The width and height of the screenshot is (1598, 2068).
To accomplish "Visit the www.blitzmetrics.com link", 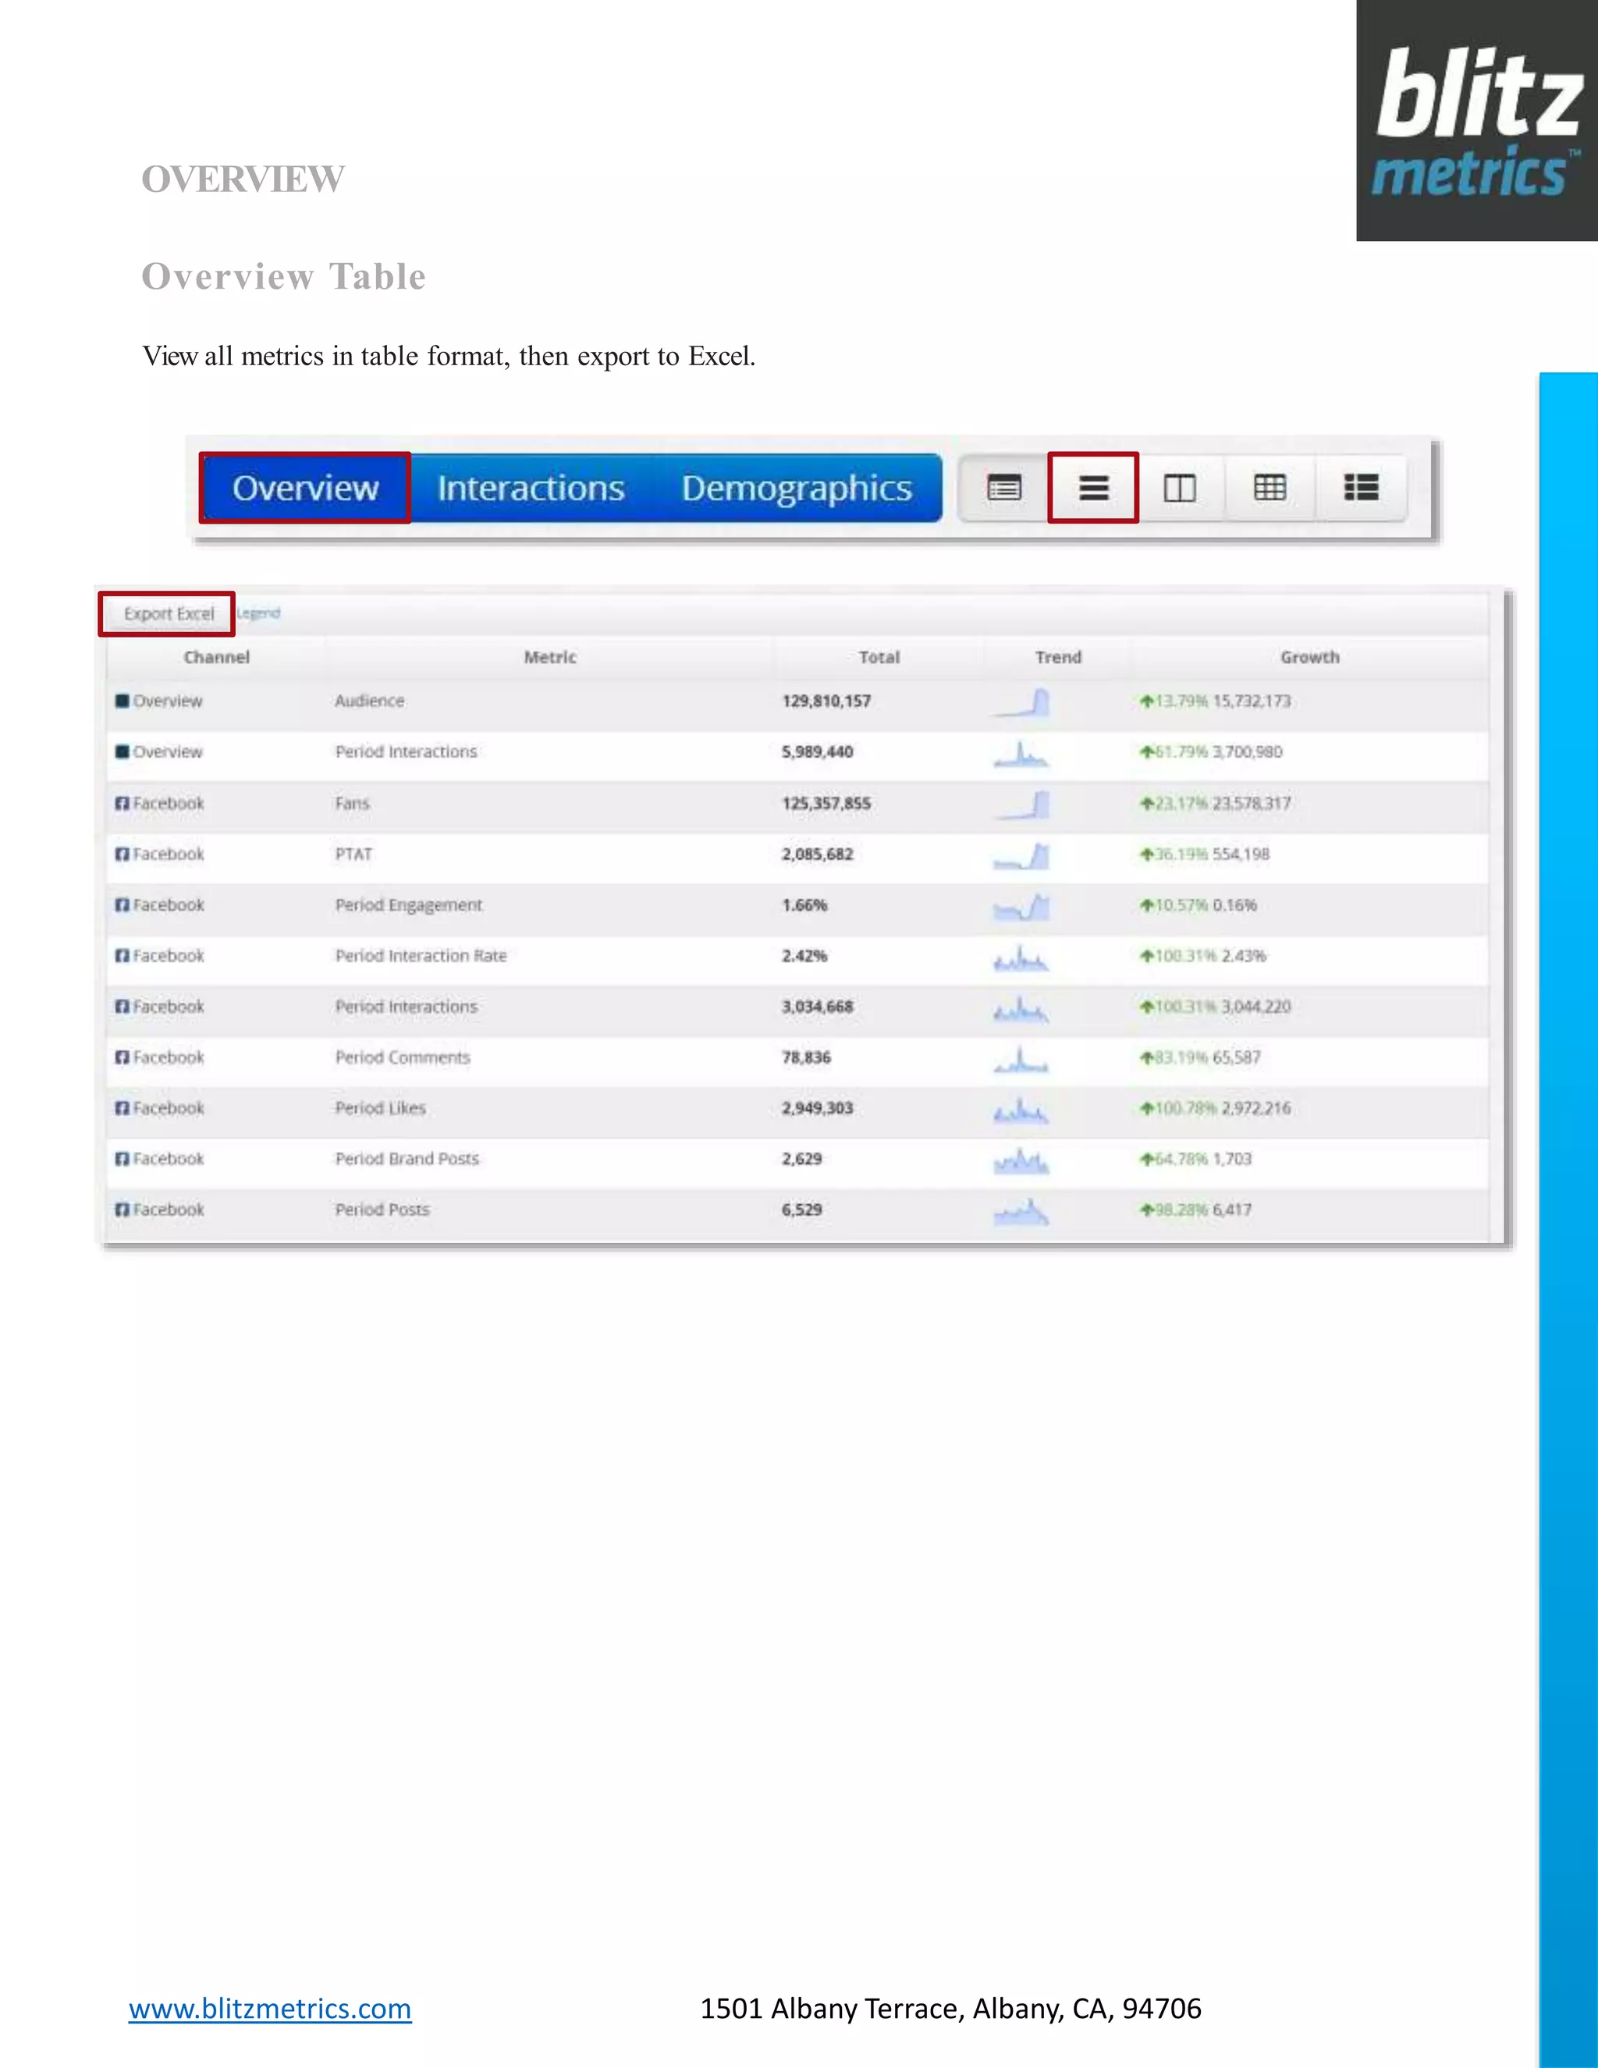I will (x=270, y=2009).
